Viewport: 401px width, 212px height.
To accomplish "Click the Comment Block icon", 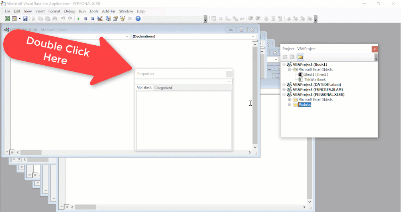I will pos(273,19).
